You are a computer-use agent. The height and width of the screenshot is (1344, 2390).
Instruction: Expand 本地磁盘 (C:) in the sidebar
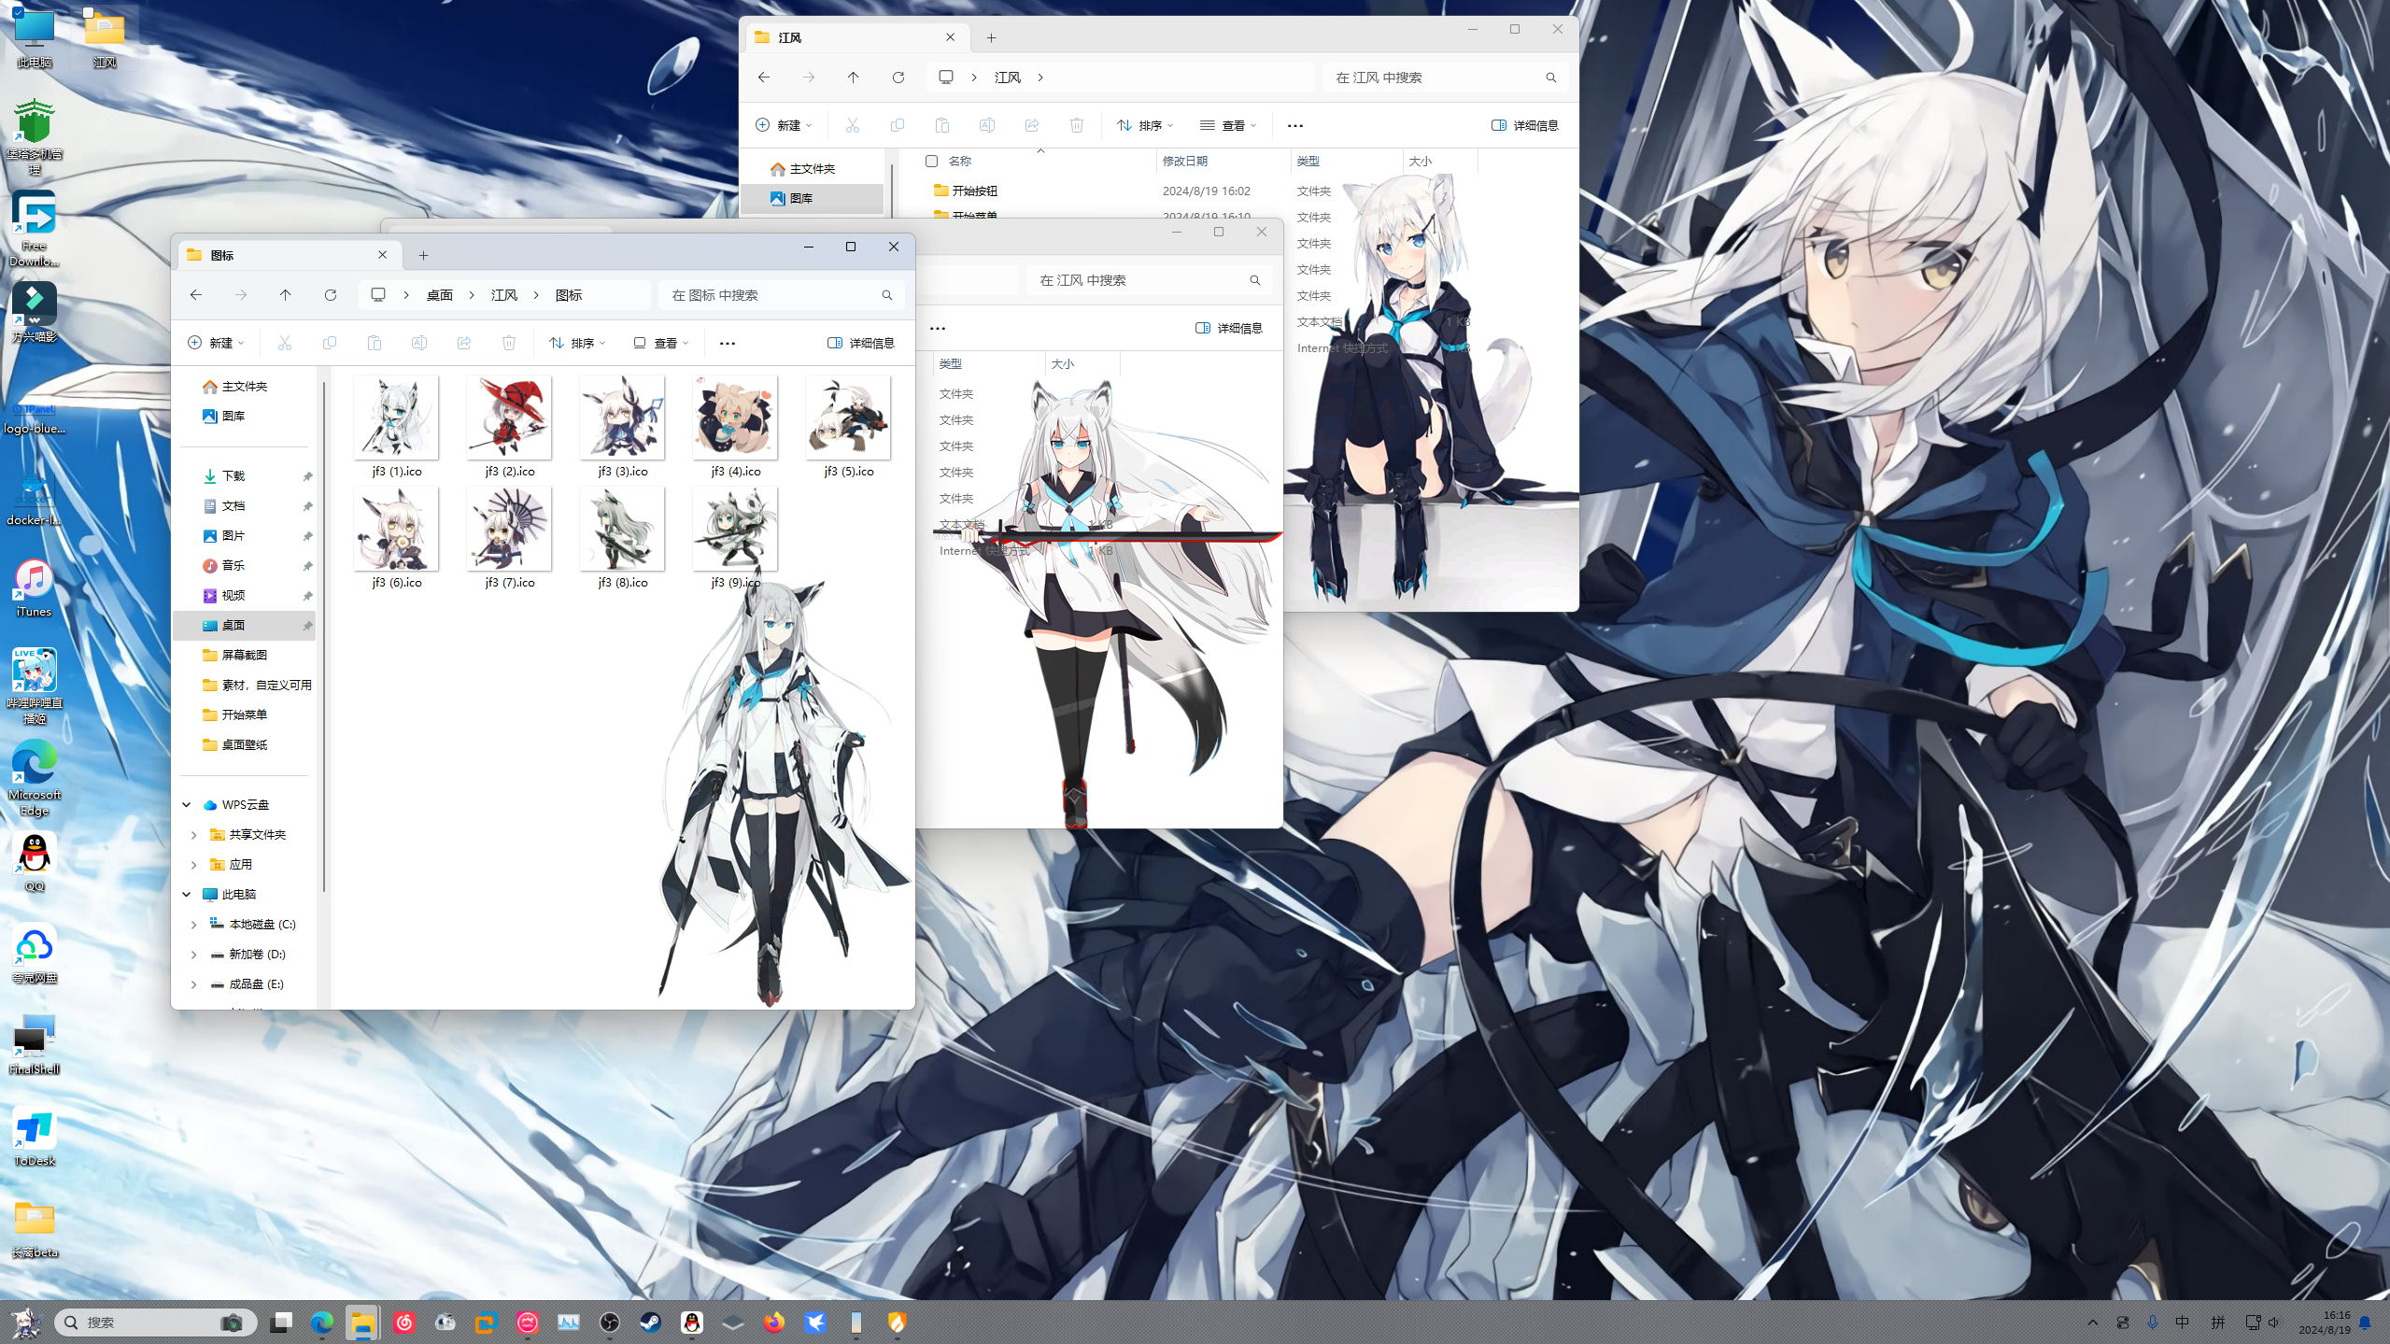[x=194, y=924]
